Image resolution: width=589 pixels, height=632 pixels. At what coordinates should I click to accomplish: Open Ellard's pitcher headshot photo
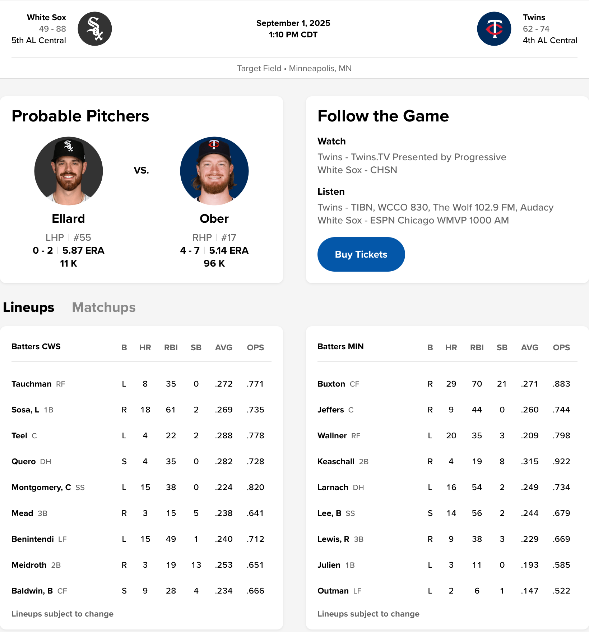[x=69, y=171]
